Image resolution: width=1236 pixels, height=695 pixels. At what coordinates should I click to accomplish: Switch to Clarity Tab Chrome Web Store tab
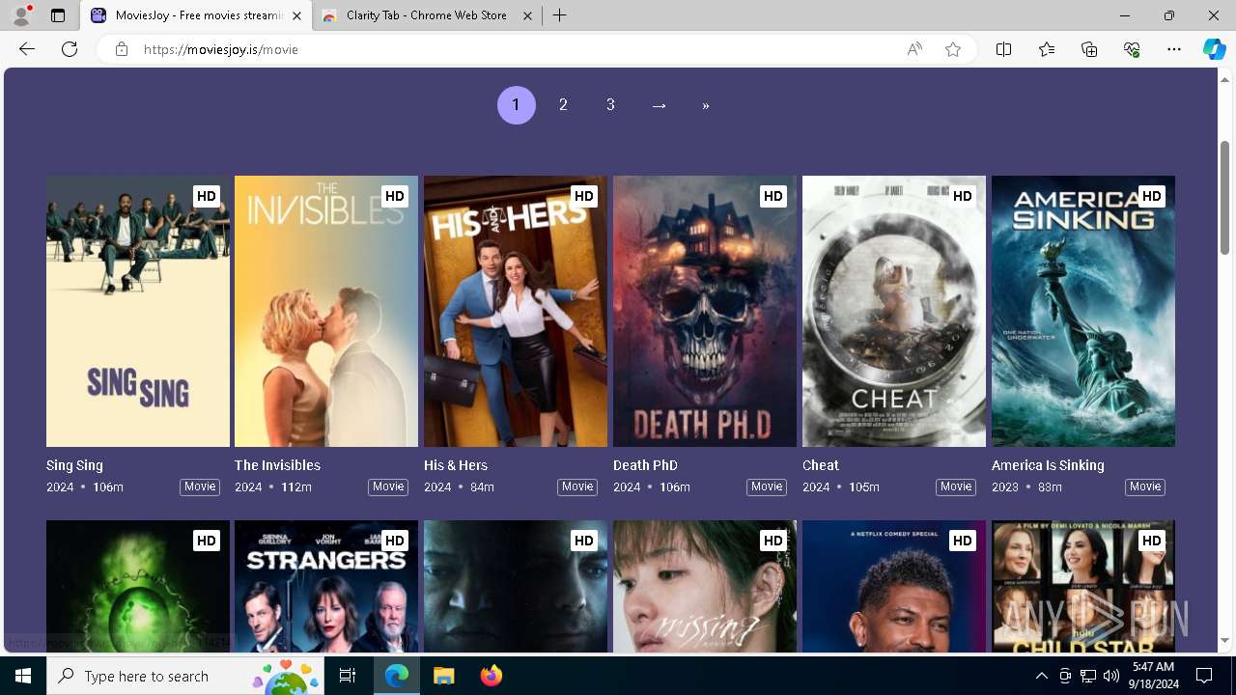click(x=427, y=15)
